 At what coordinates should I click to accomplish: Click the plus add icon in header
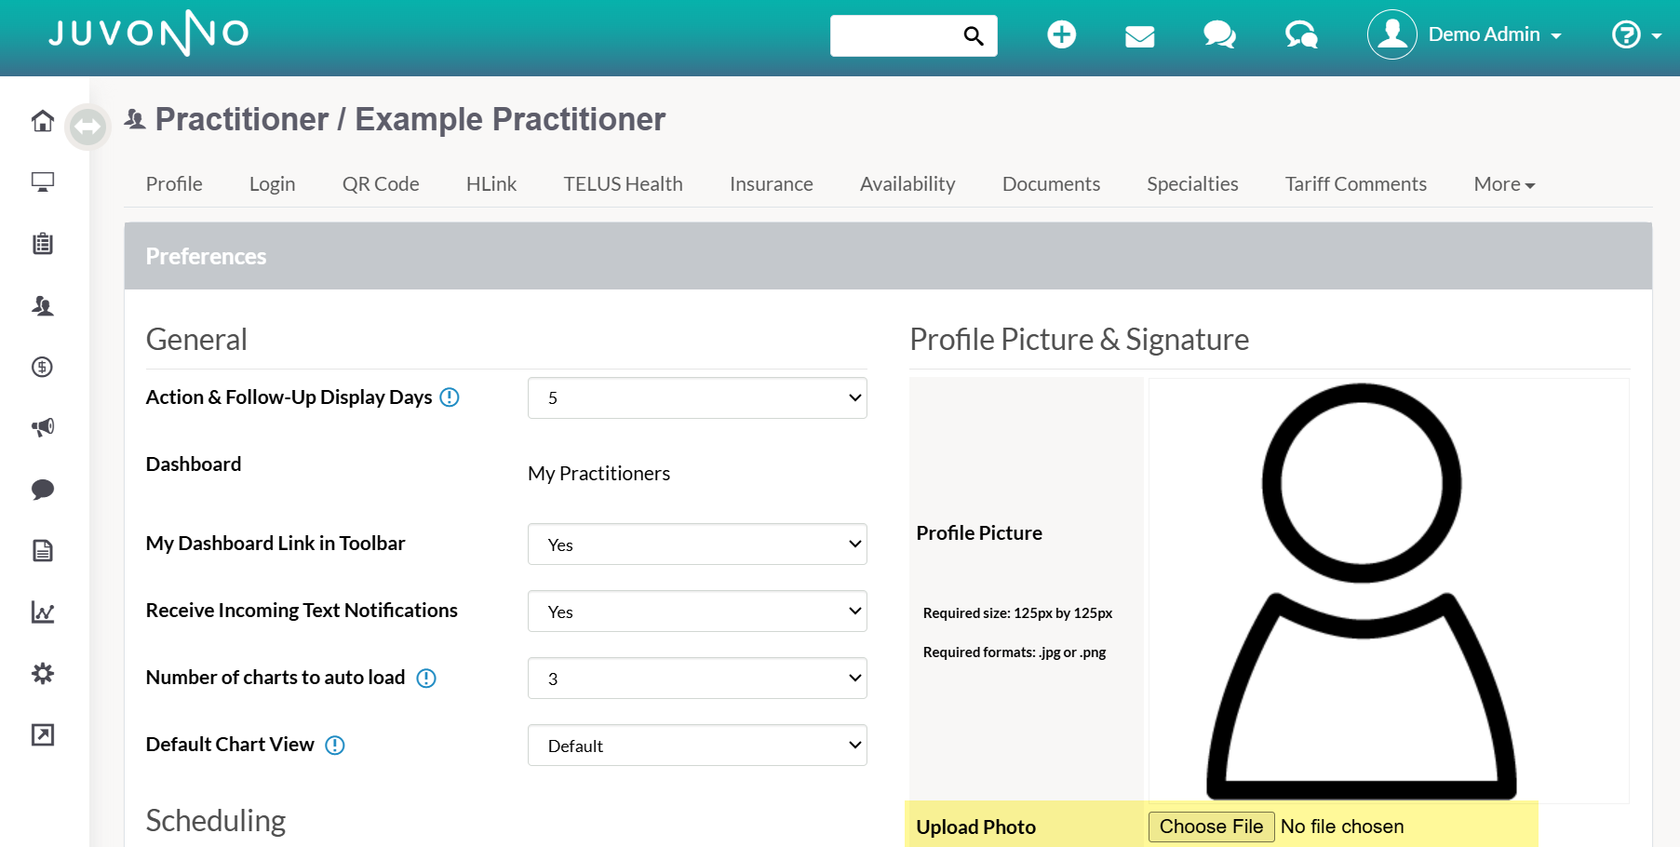(1061, 35)
